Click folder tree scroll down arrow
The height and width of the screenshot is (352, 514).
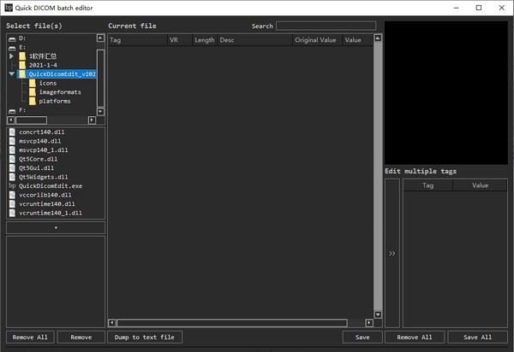pyautogui.click(x=100, y=111)
